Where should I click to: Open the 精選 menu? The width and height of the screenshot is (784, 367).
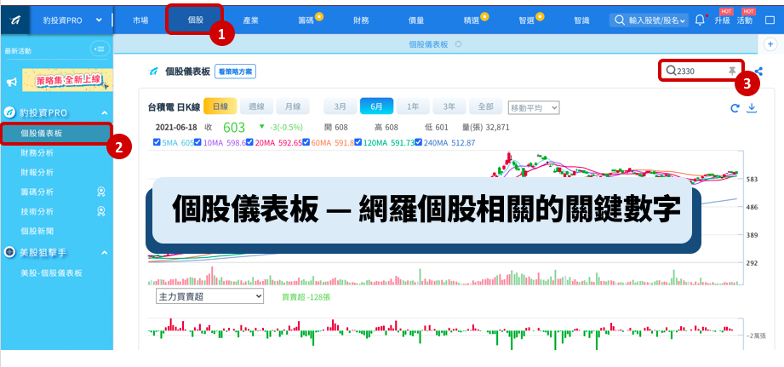coord(472,20)
